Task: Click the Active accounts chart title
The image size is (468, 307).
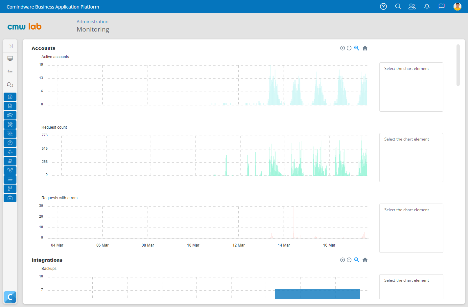Action: 55,57
